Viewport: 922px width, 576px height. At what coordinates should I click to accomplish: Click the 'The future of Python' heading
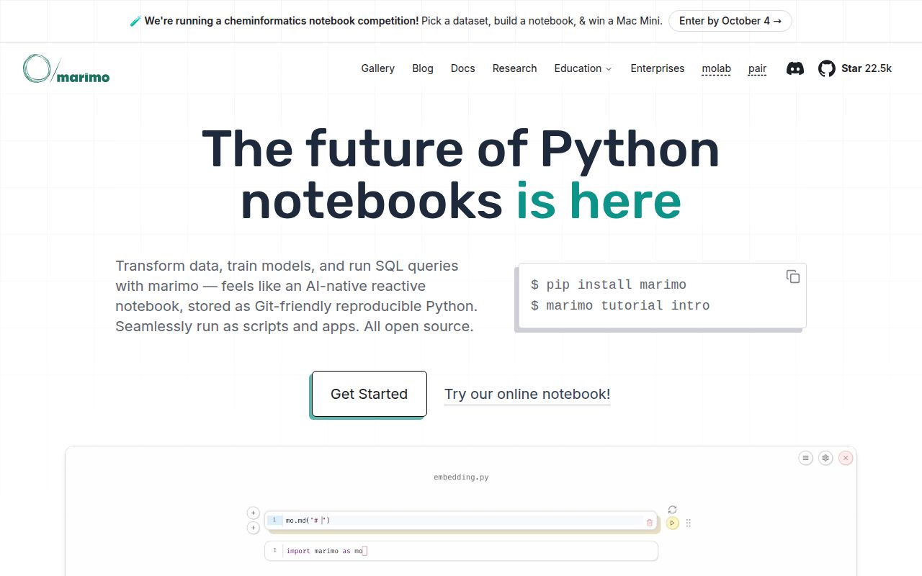click(x=461, y=148)
